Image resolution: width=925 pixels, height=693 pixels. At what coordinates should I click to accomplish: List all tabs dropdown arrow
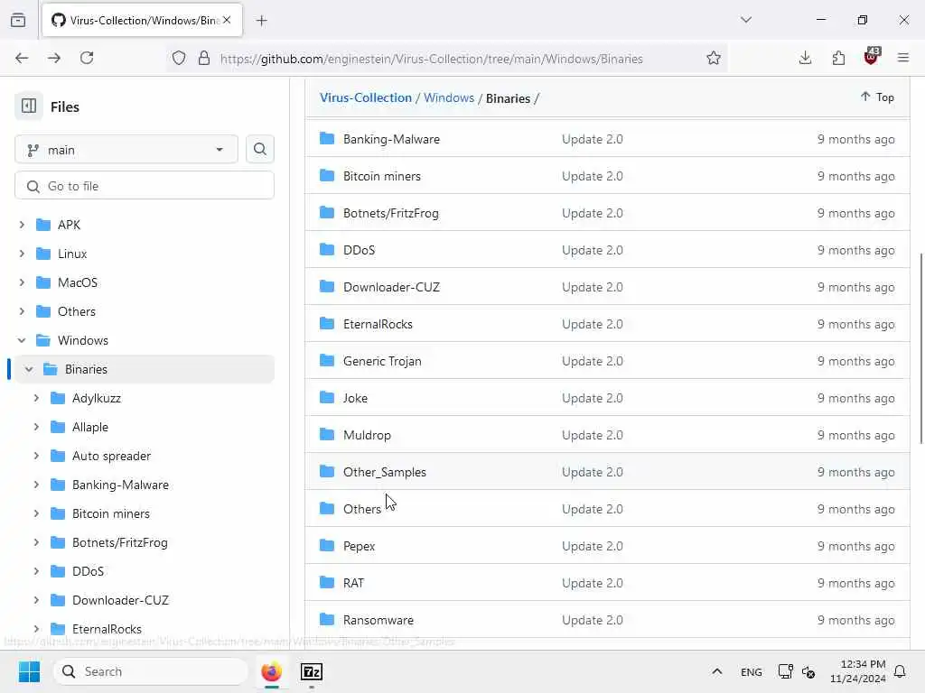pyautogui.click(x=745, y=20)
